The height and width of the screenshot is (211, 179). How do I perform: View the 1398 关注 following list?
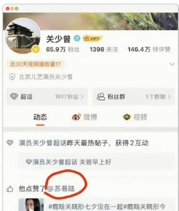point(104,49)
